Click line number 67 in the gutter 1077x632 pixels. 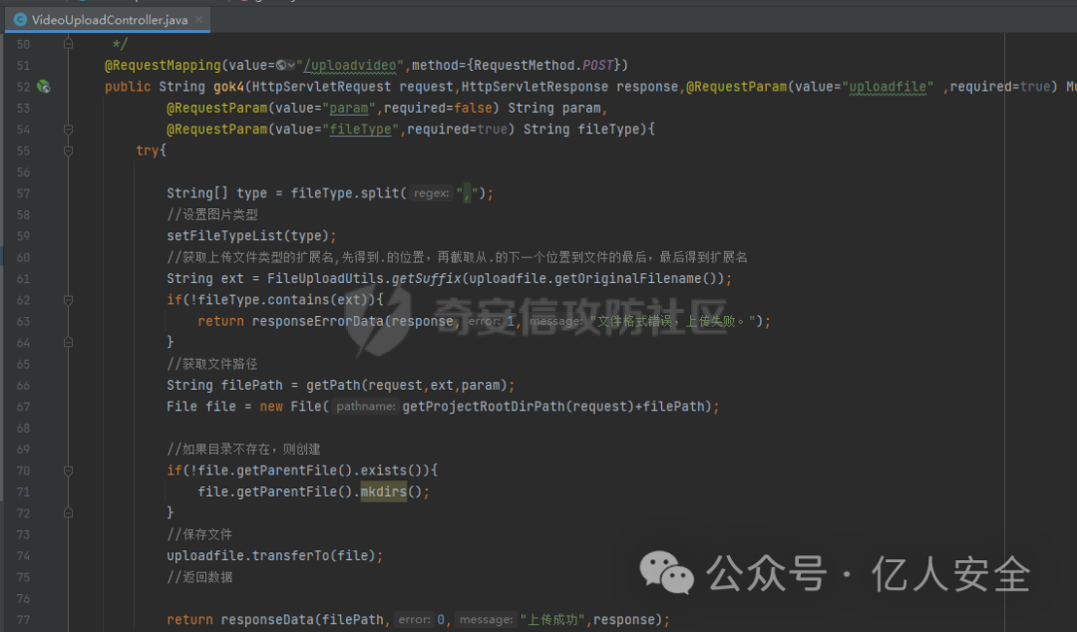point(23,406)
